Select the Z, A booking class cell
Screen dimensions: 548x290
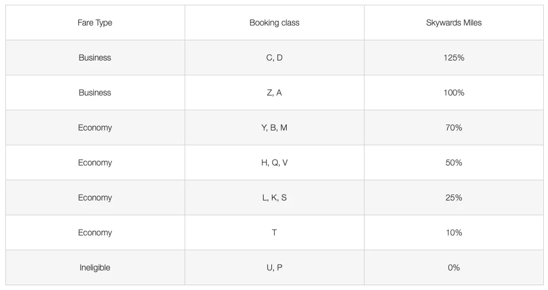(274, 93)
